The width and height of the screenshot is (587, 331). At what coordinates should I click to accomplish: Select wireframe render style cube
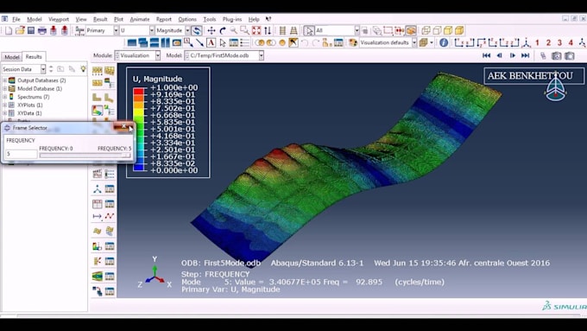pyautogui.click(x=426, y=30)
